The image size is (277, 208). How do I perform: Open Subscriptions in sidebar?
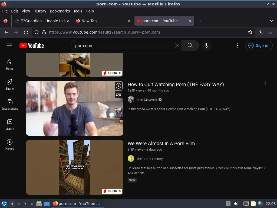click(x=10, y=105)
